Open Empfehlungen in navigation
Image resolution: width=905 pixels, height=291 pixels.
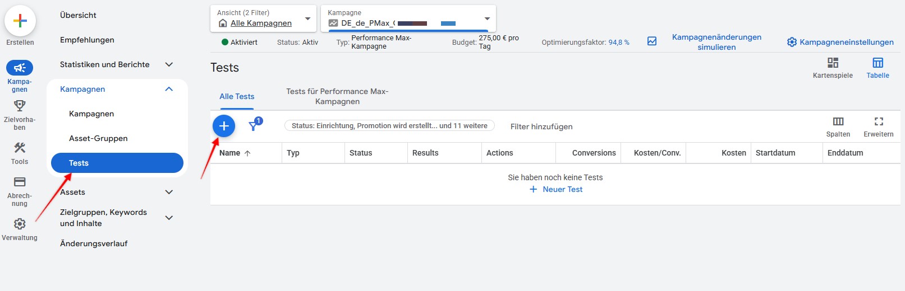[x=87, y=40]
